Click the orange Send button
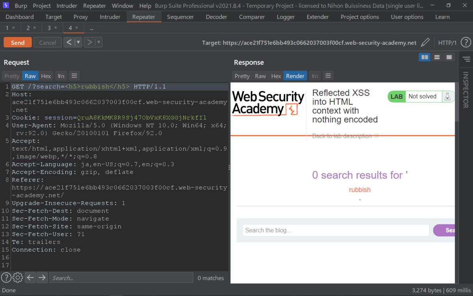 click(17, 43)
